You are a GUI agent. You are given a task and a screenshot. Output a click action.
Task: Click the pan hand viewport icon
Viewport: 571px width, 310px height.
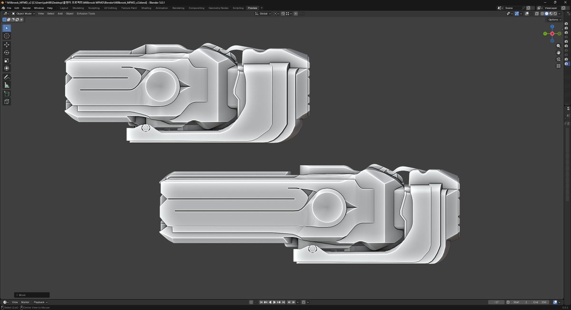tap(559, 53)
